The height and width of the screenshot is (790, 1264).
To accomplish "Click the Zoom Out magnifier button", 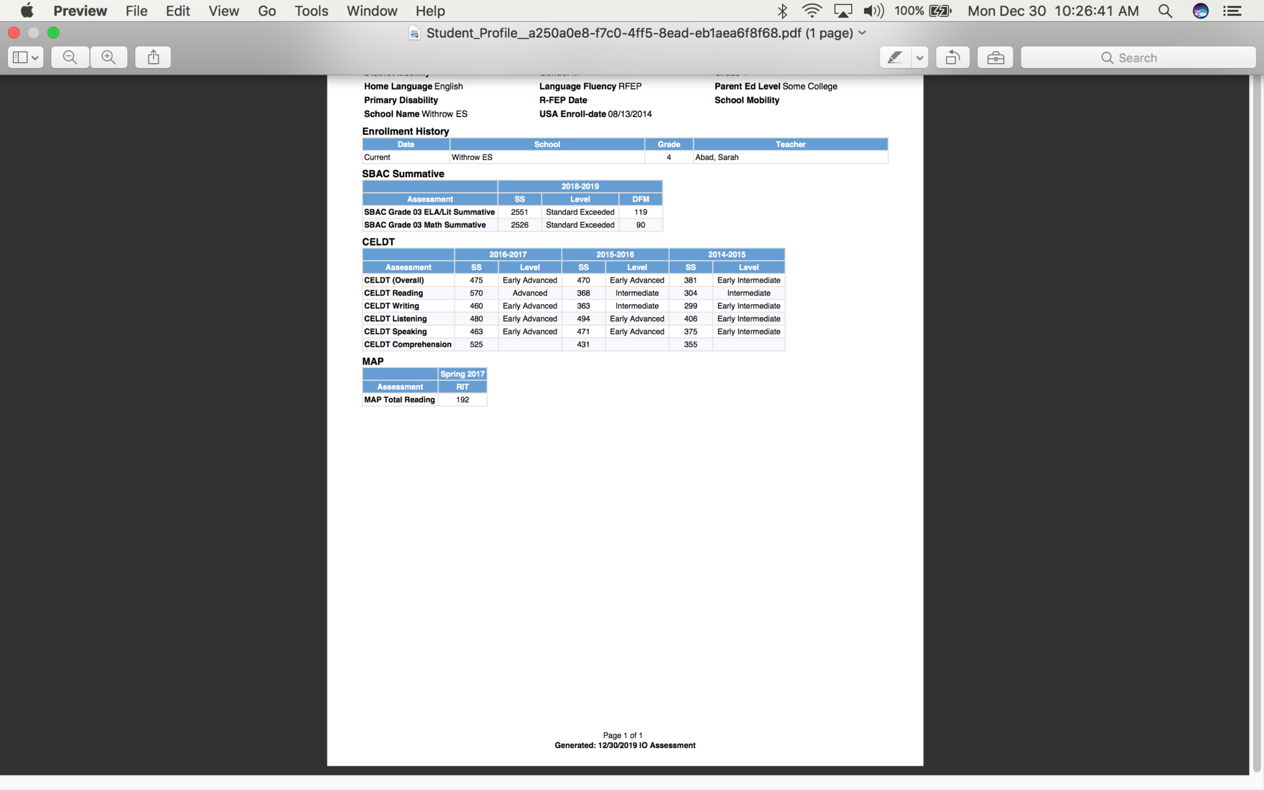I will pyautogui.click(x=70, y=57).
